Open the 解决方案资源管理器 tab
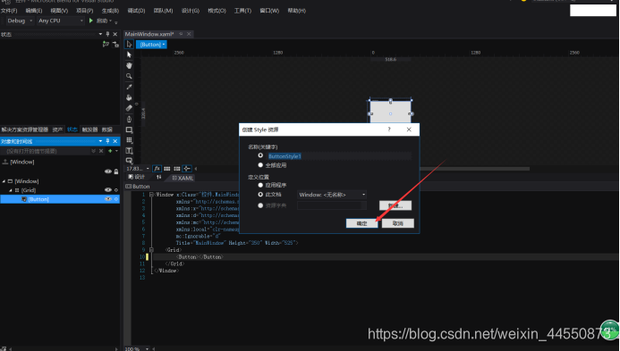Image resolution: width=620 pixels, height=351 pixels. [24, 130]
